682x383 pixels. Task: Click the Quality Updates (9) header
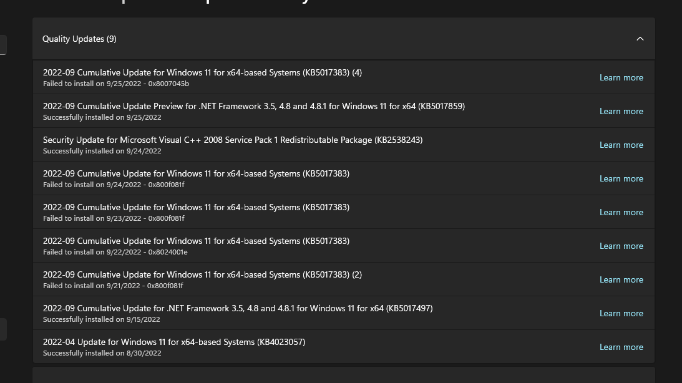(344, 39)
